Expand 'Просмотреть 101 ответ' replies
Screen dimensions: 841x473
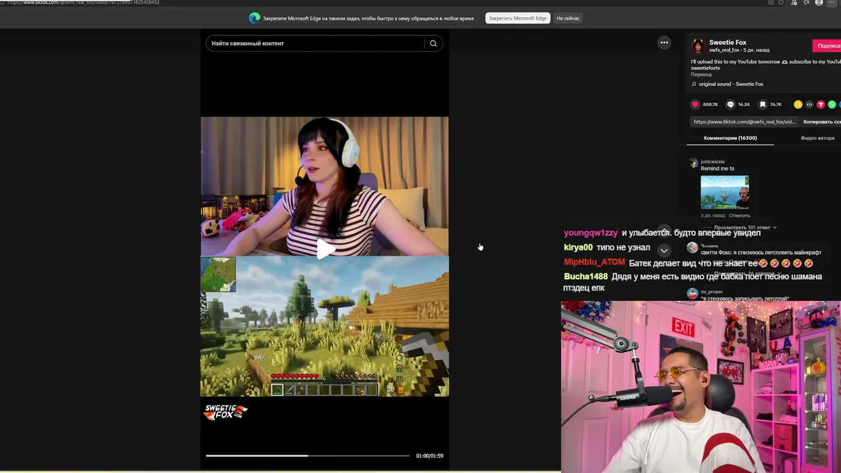(x=745, y=227)
